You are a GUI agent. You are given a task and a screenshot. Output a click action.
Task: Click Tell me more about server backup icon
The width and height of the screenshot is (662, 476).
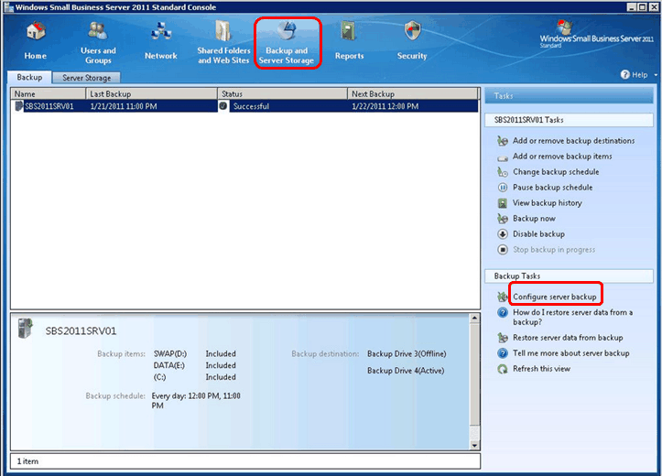click(x=503, y=353)
